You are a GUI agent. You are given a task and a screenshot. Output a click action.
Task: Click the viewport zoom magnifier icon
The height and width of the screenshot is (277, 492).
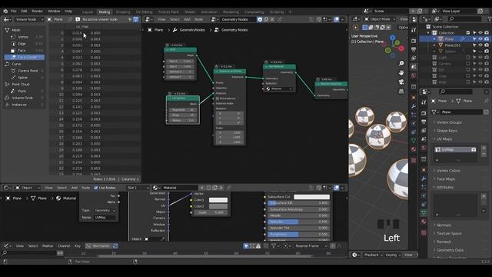point(401,63)
